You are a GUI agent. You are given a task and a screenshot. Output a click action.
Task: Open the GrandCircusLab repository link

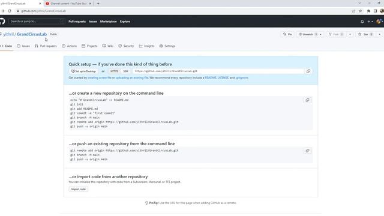(32, 34)
